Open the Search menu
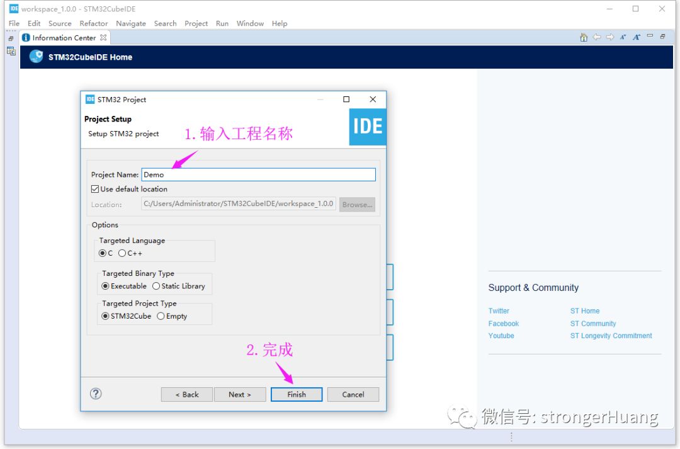The height and width of the screenshot is (449, 680). coord(165,23)
